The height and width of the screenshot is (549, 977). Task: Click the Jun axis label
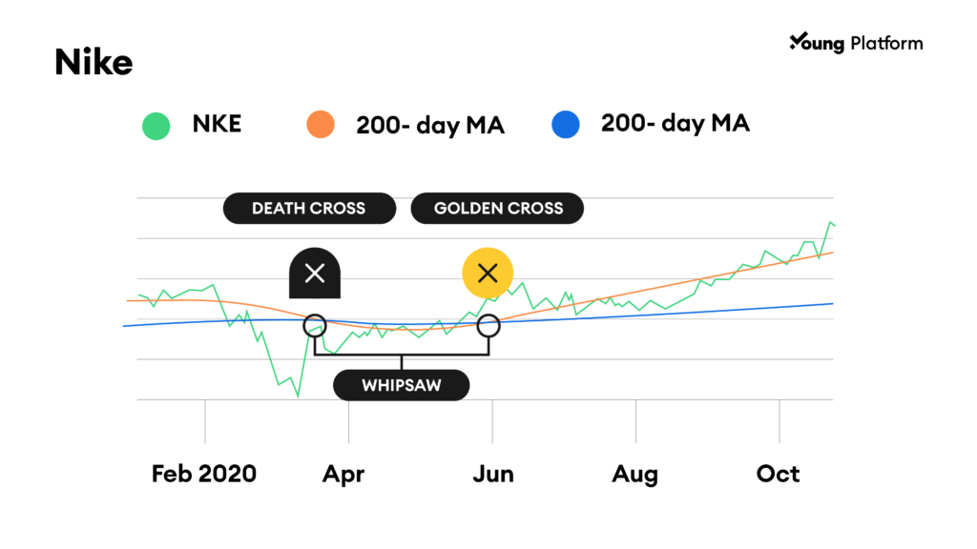click(x=493, y=474)
